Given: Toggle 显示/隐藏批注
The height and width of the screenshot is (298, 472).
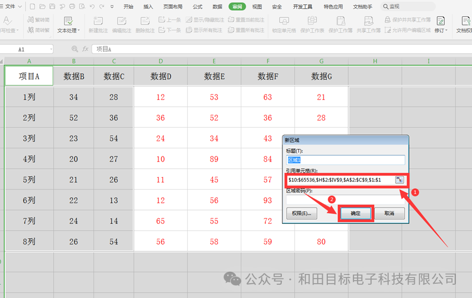Looking at the screenshot, I should pos(205,20).
